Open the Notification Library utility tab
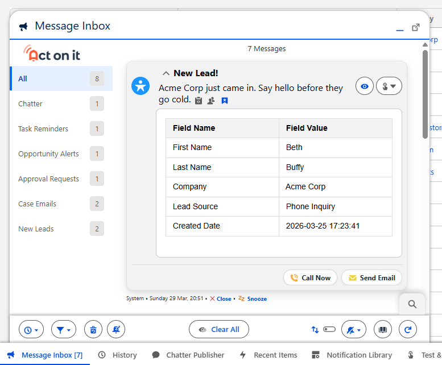 coord(352,355)
